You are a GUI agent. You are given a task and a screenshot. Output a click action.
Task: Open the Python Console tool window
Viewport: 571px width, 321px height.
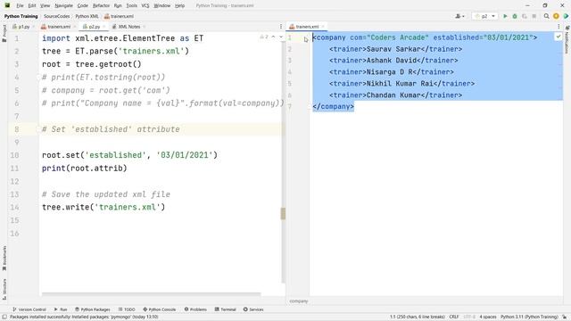159,309
